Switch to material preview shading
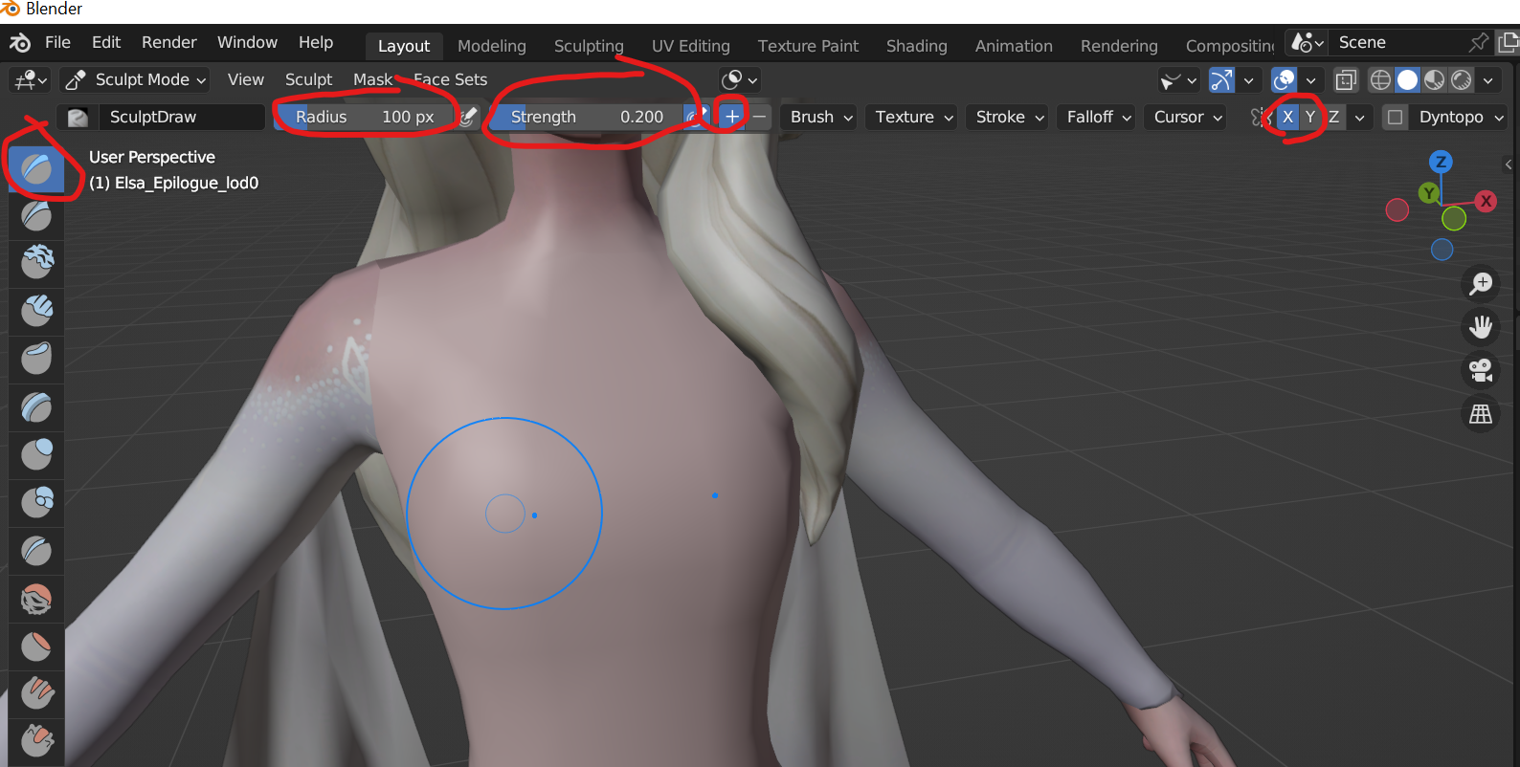Viewport: 1520px width, 767px height. pos(1434,80)
